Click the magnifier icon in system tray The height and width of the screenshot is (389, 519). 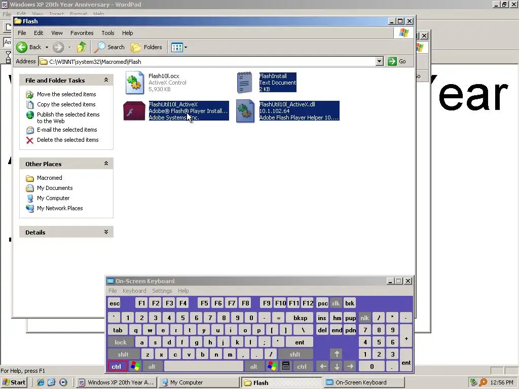[483, 382]
